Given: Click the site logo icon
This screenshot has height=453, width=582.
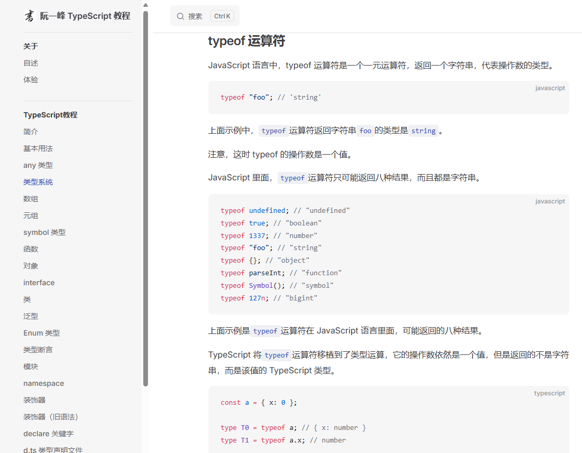Looking at the screenshot, I should pos(29,16).
